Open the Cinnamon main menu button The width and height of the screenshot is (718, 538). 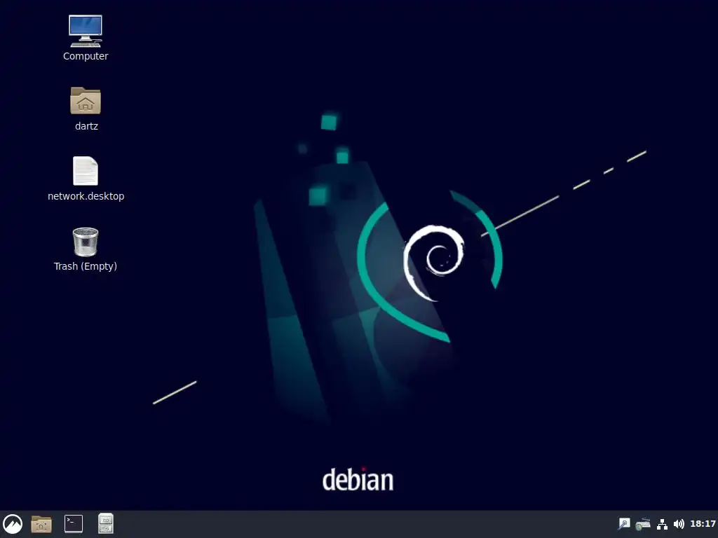(x=13, y=524)
